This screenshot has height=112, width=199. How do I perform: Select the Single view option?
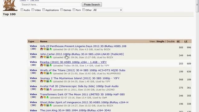160,41
